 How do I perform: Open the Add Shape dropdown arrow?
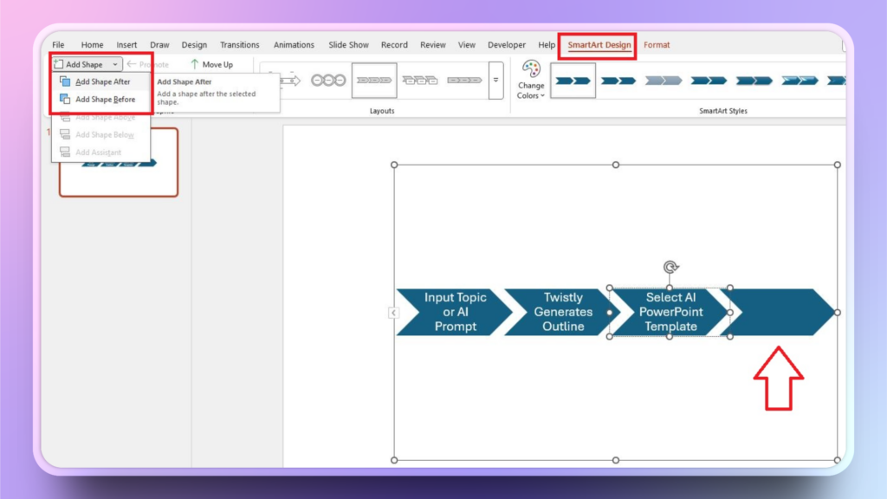tap(115, 65)
